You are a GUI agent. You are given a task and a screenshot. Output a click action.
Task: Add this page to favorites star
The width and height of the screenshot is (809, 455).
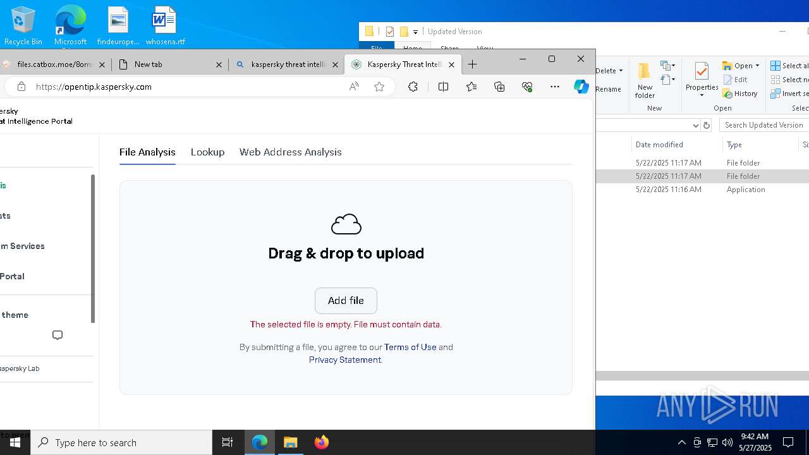(x=379, y=87)
